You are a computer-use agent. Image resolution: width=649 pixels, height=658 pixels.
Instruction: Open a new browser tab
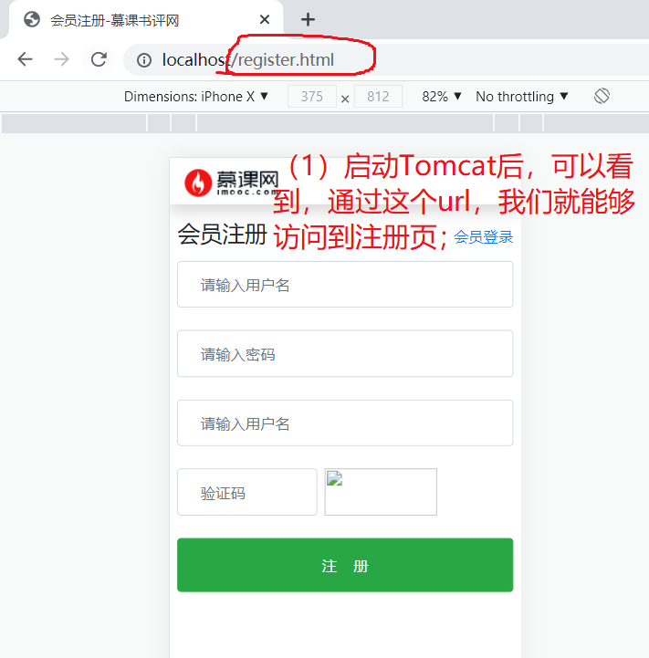(308, 19)
